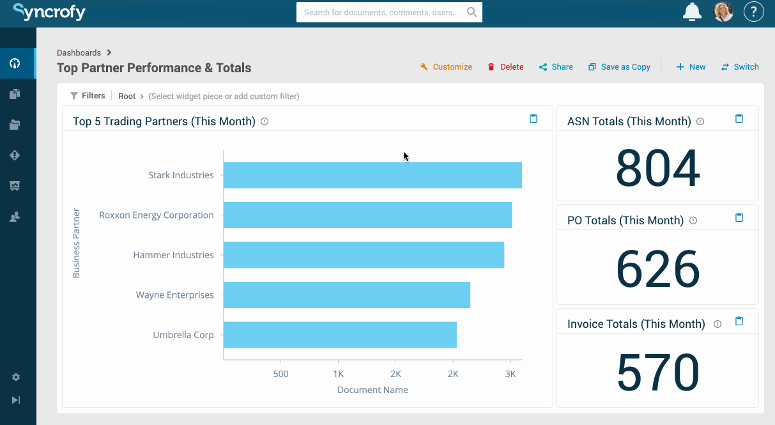Image resolution: width=775 pixels, height=425 pixels.
Task: Click the PO Totals (This Month) heading
Action: coord(625,220)
